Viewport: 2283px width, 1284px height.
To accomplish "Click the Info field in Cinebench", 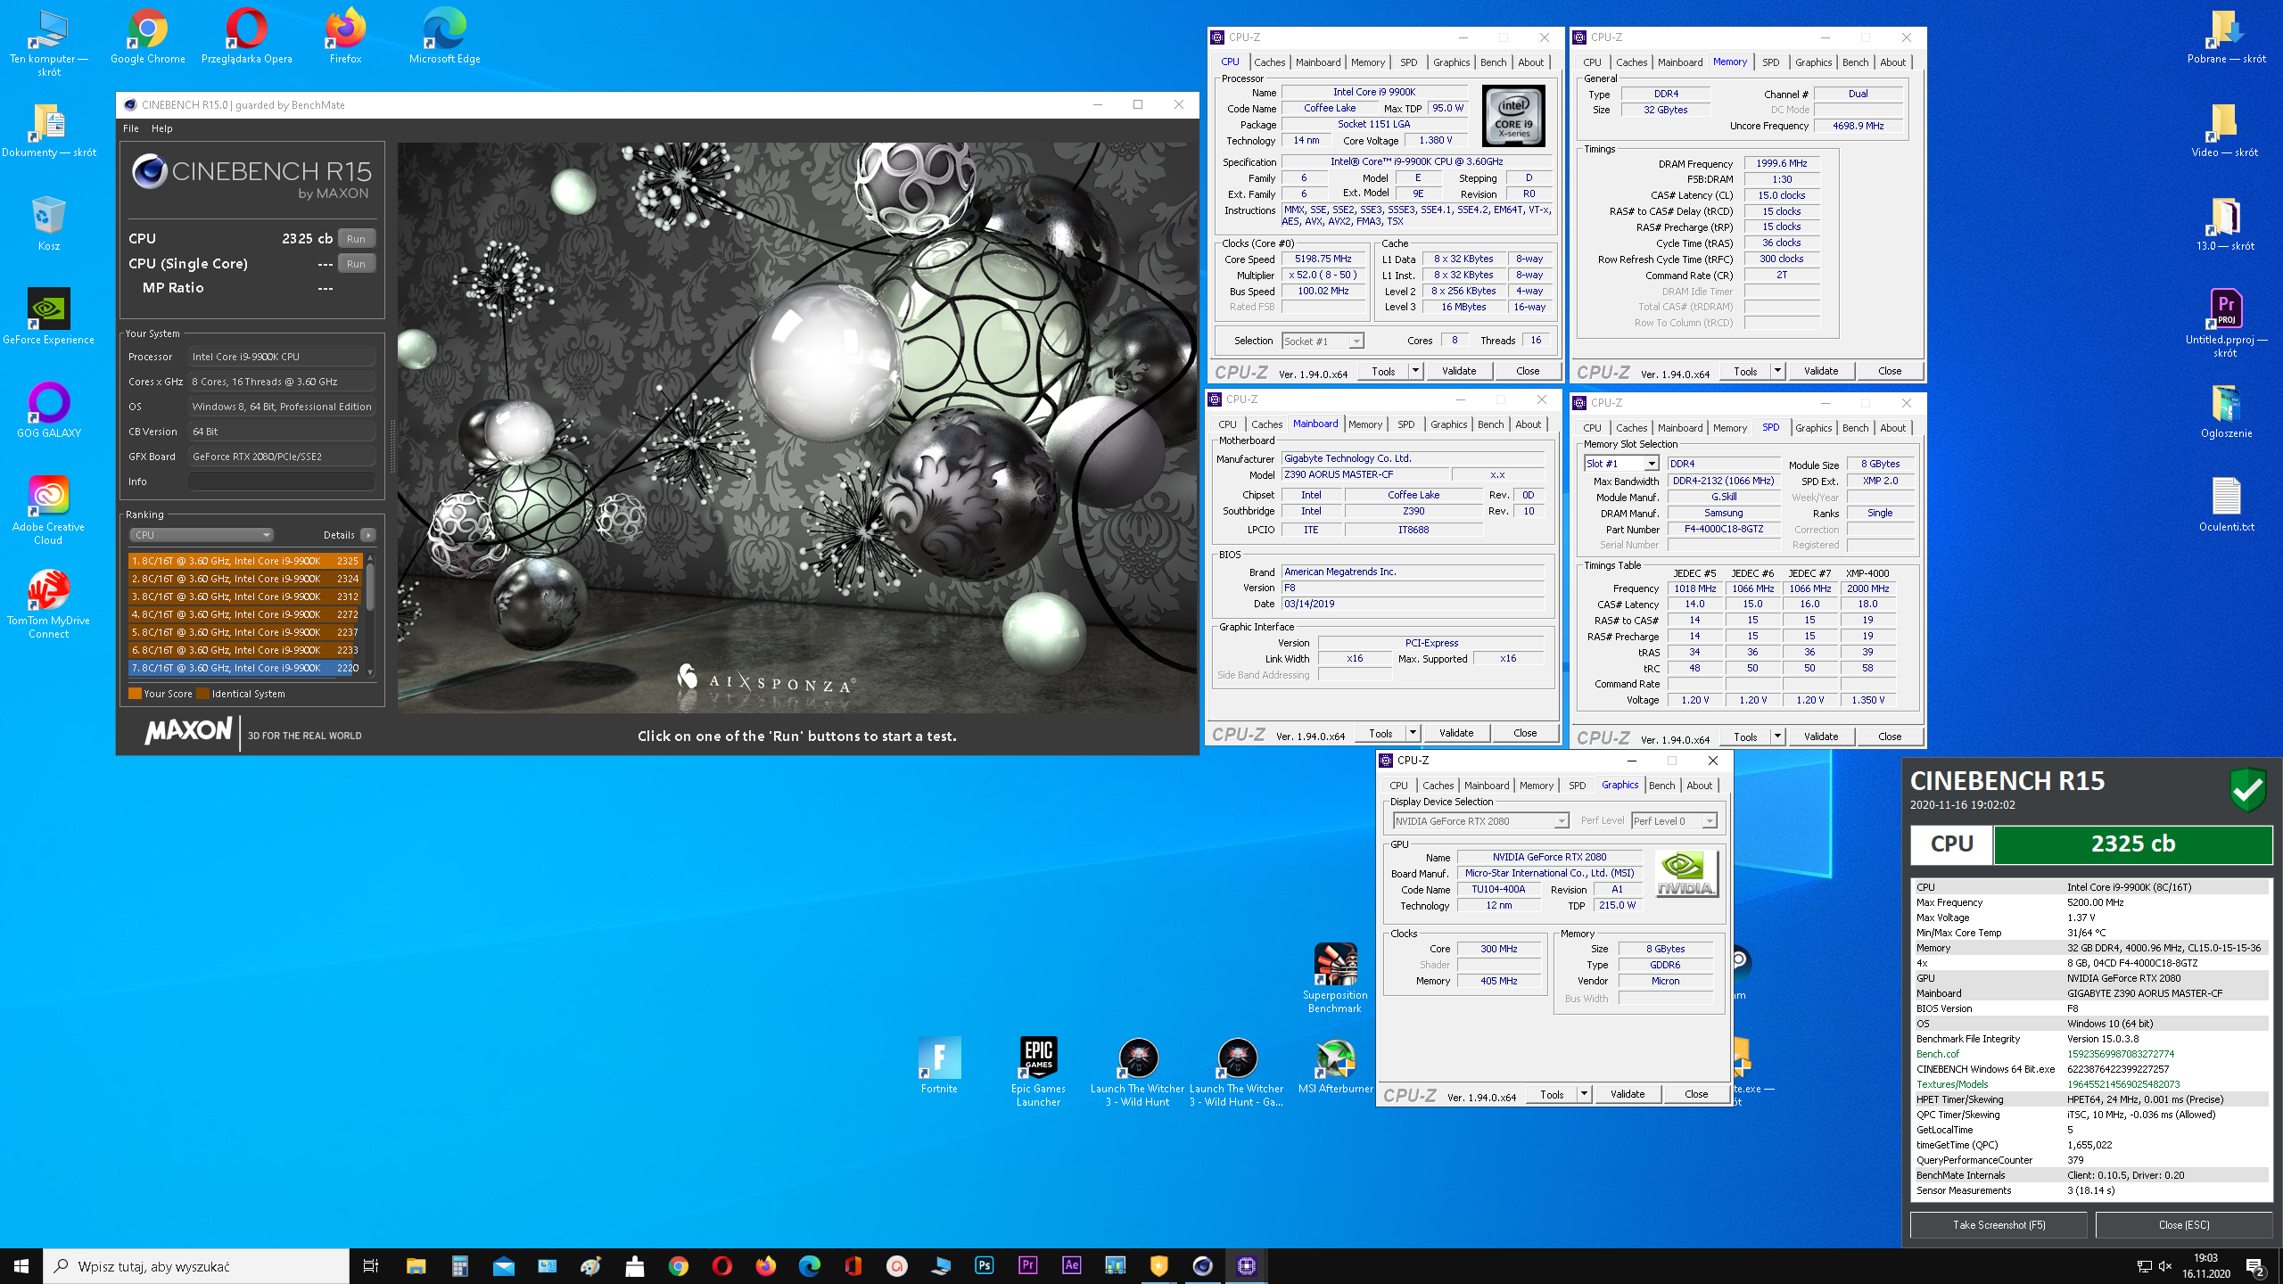I will point(282,481).
